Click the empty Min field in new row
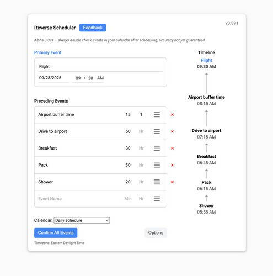Image resolution: width=273 pixels, height=276 pixels. pos(128,199)
